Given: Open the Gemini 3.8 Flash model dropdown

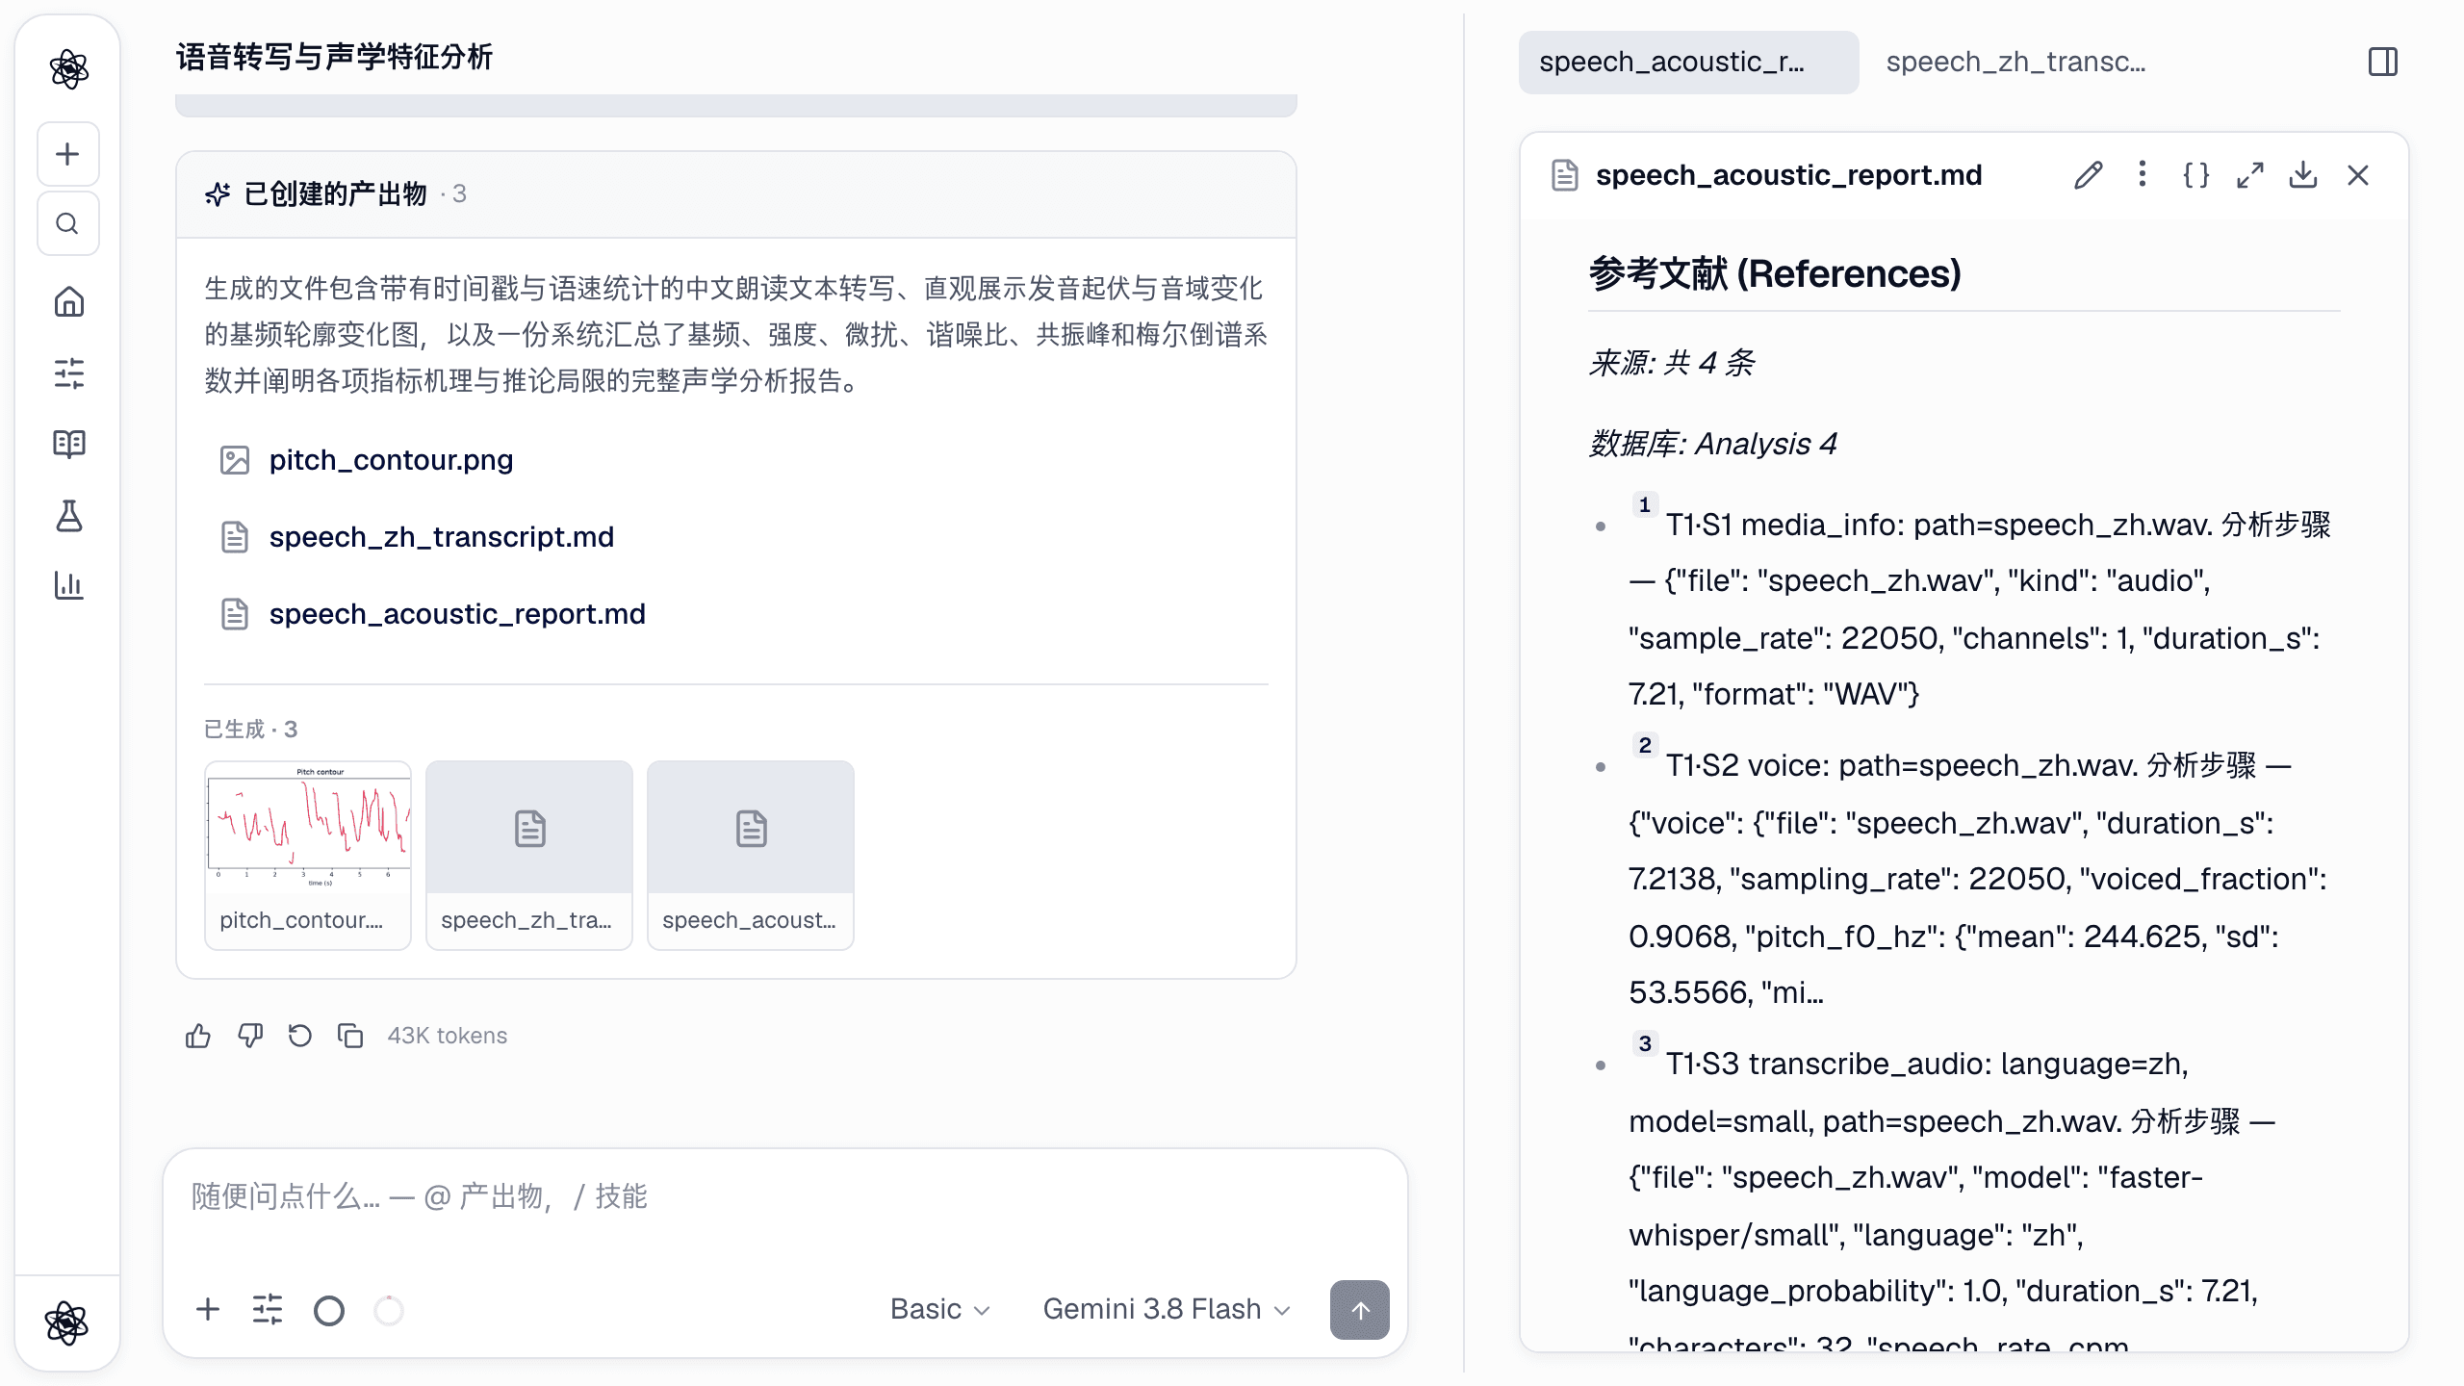Looking at the screenshot, I should click(x=1167, y=1309).
